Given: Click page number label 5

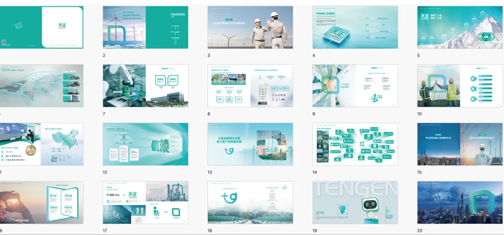Looking at the screenshot, I should pyautogui.click(x=419, y=56).
